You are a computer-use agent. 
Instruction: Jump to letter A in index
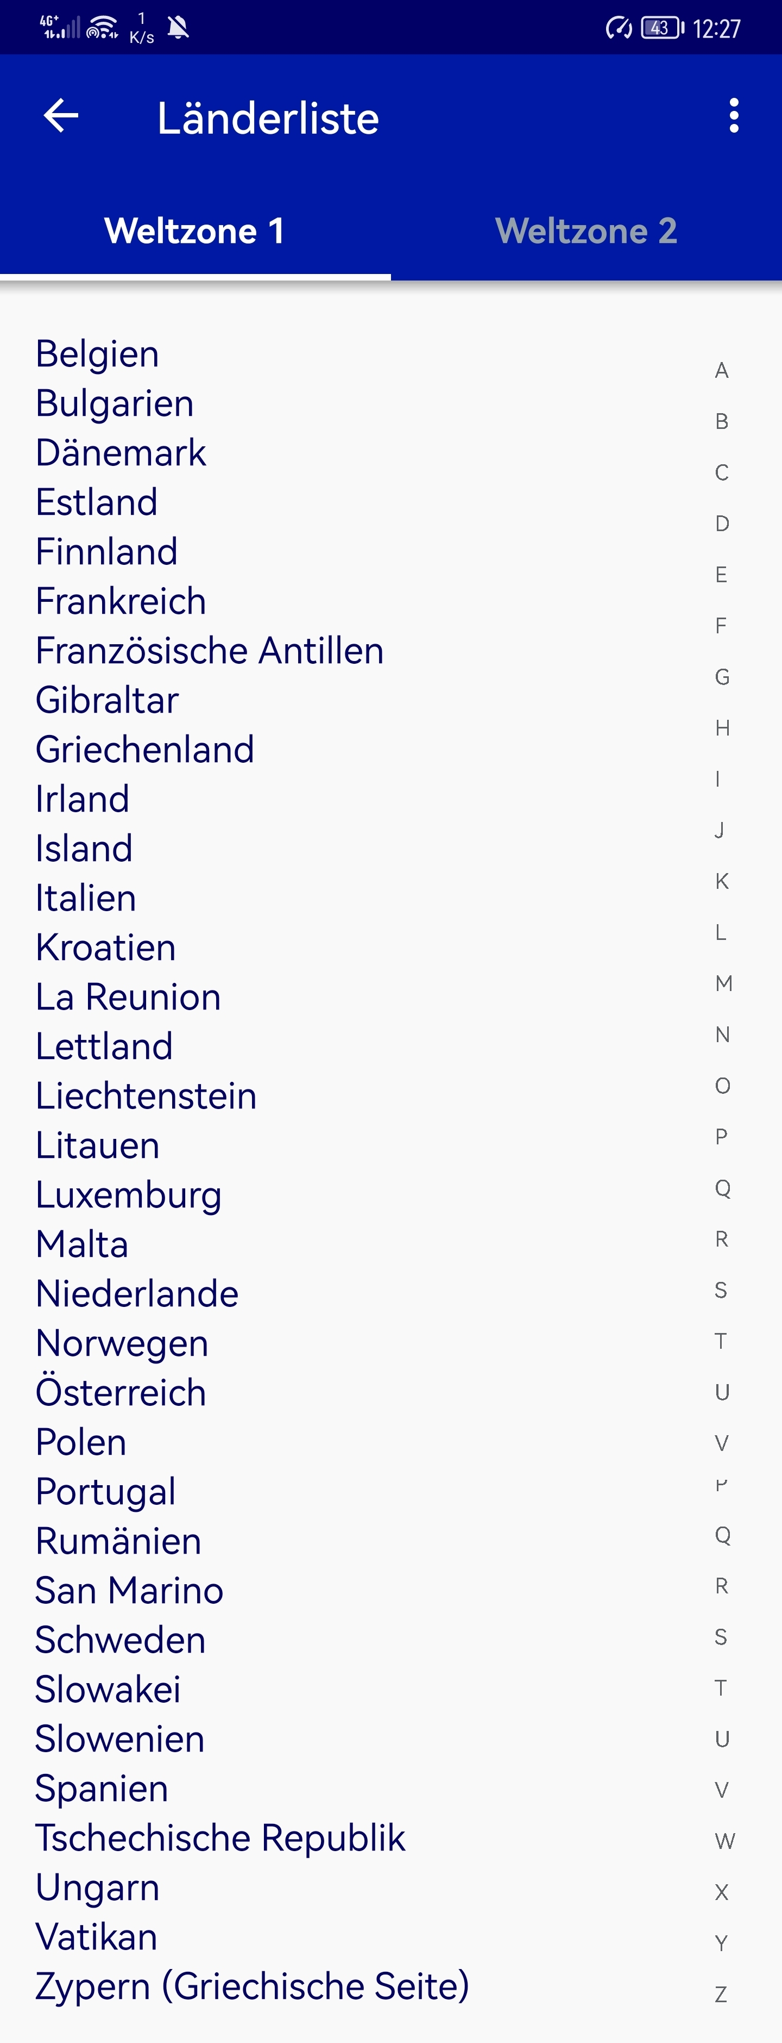(721, 370)
